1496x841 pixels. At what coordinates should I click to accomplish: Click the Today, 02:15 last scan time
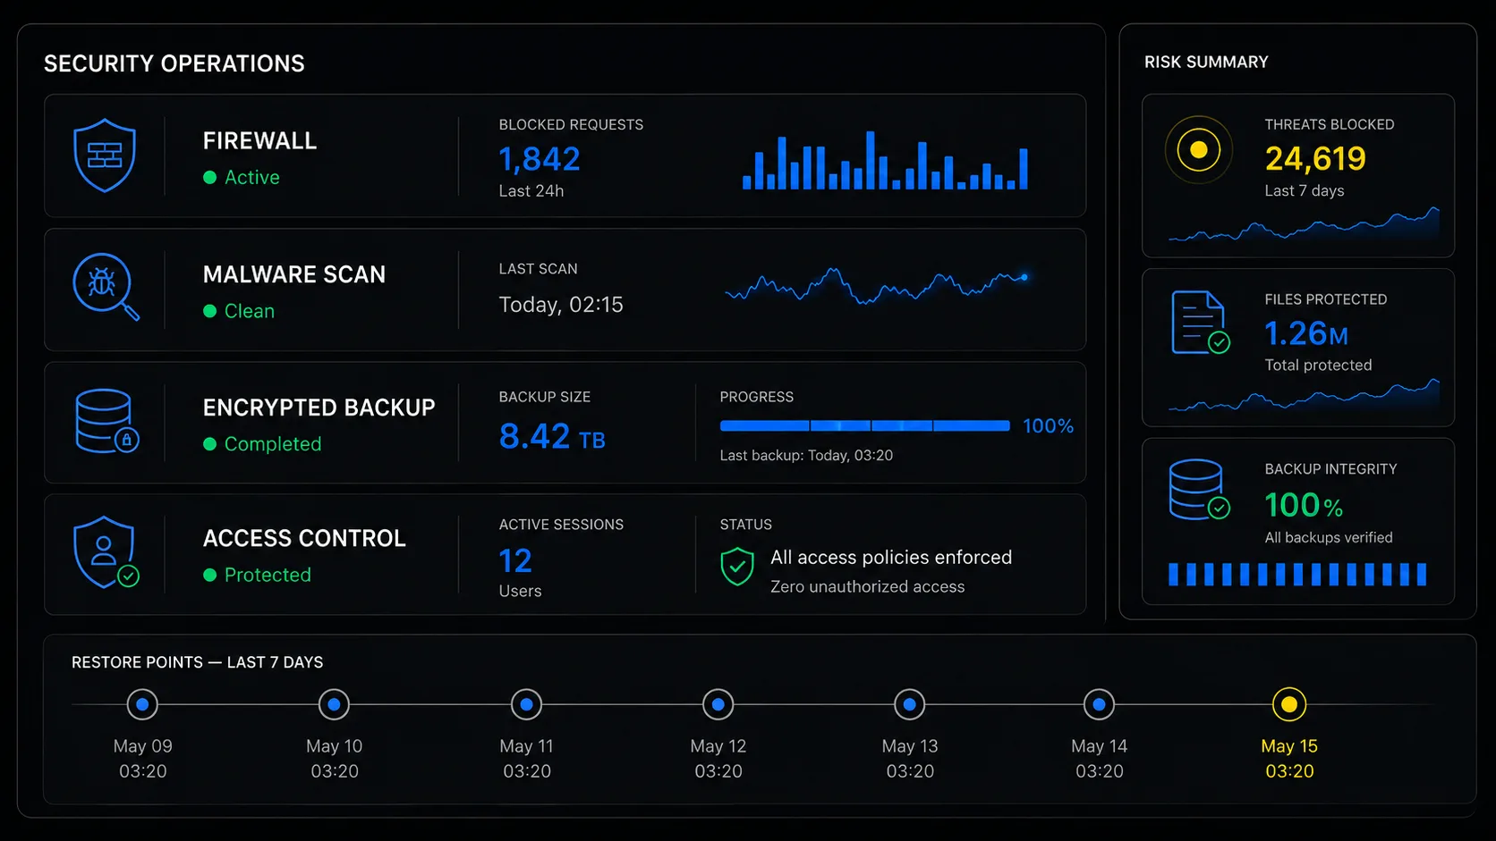[561, 305]
